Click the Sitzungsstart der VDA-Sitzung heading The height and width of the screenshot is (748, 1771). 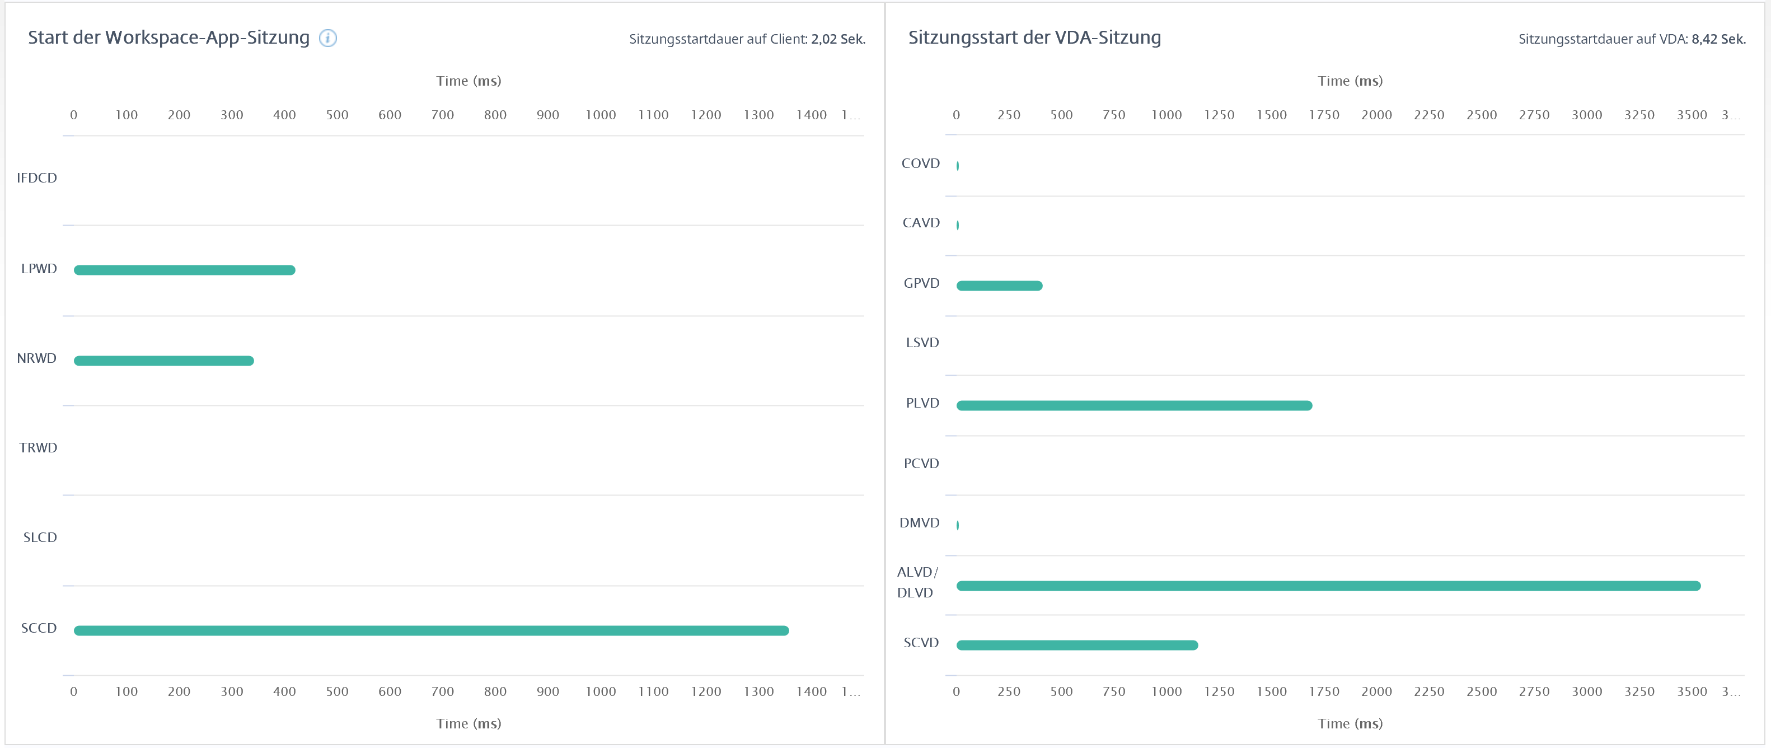point(1034,38)
